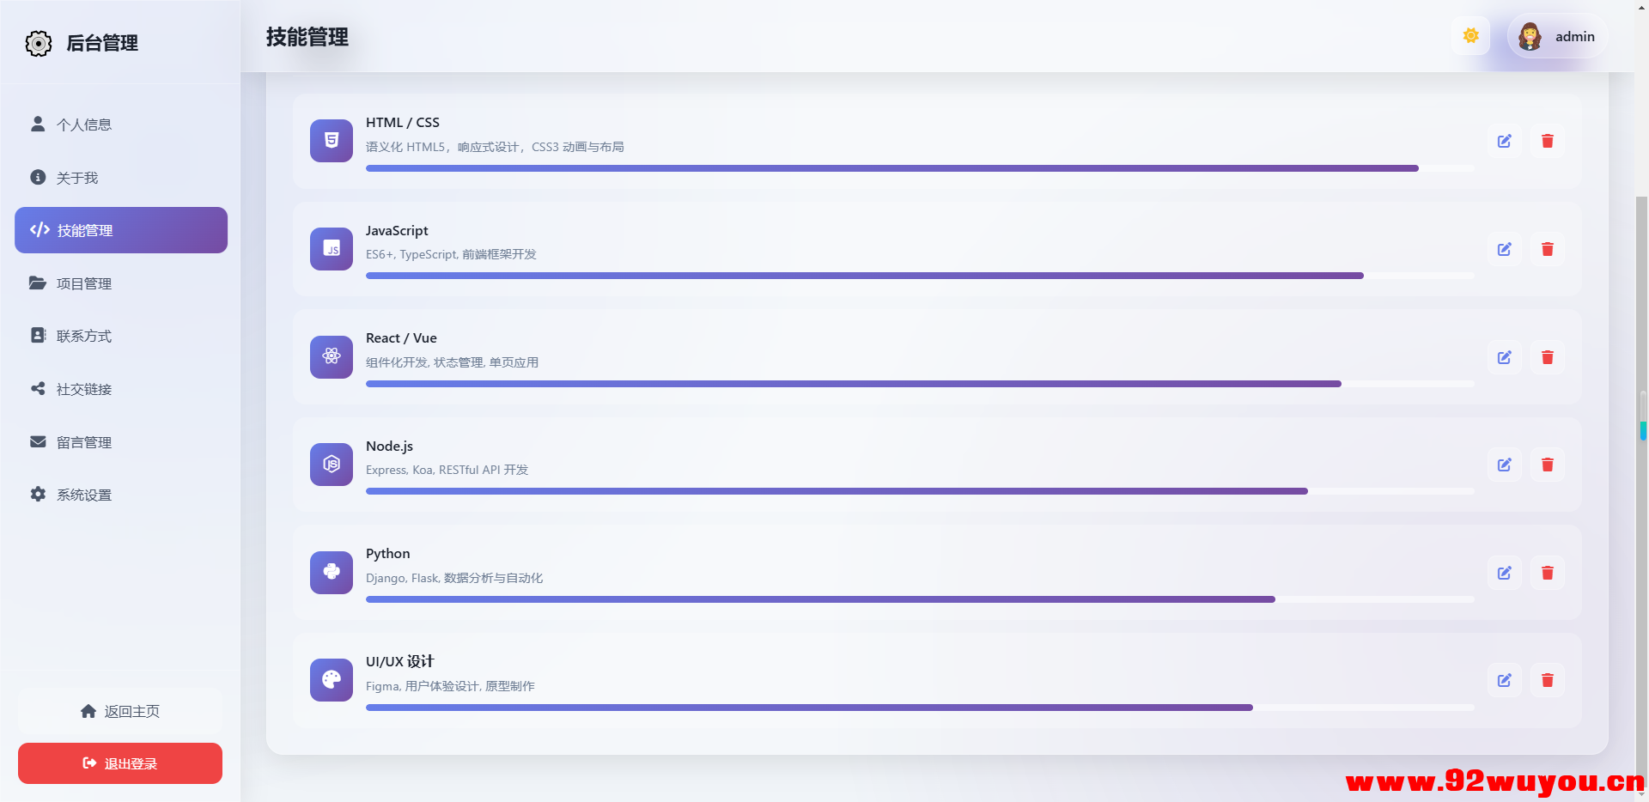Edit the React / Vue skill
The image size is (1649, 802).
[x=1504, y=357]
